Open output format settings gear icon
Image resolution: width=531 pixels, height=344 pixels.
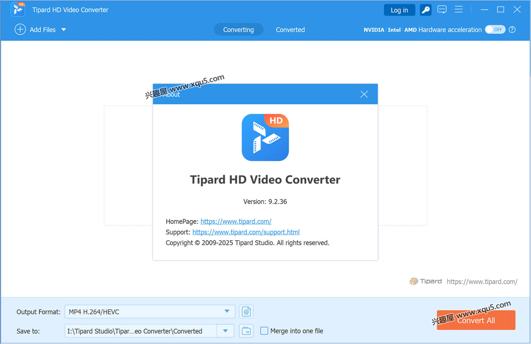pos(246,312)
